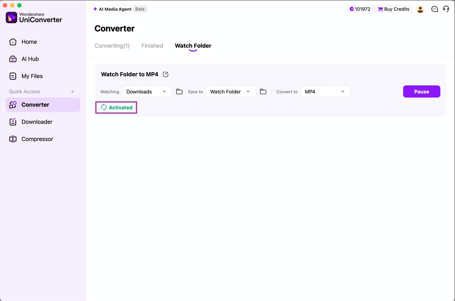Expand the Save to Watch Folder dropdown

231,92
